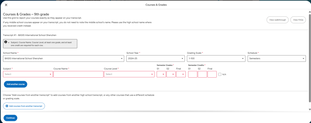Close the Courses & Grades dialog
Image resolution: width=311 pixels, height=123 pixels.
(6, 5)
